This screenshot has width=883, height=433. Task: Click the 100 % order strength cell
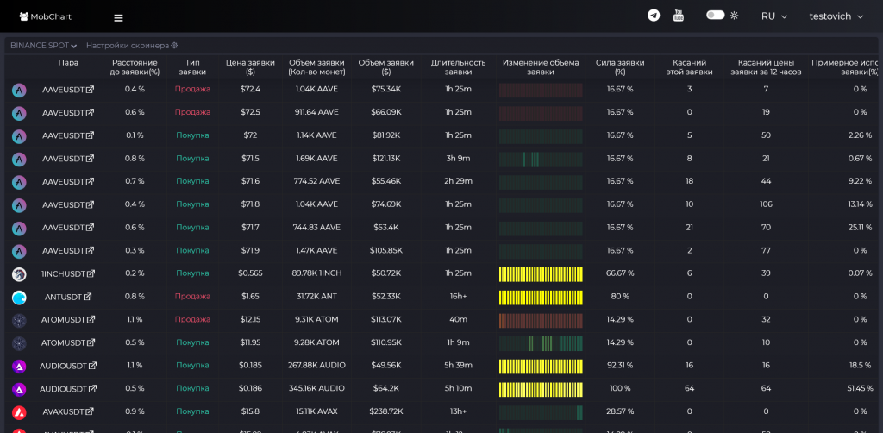coord(620,388)
